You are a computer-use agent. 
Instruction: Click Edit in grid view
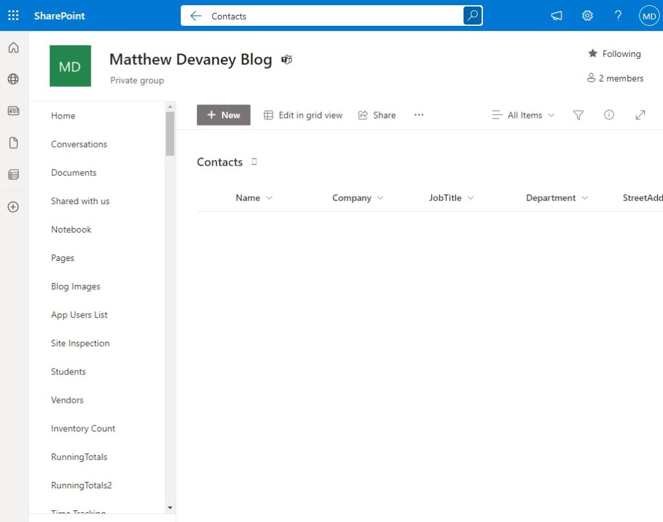[x=303, y=115]
